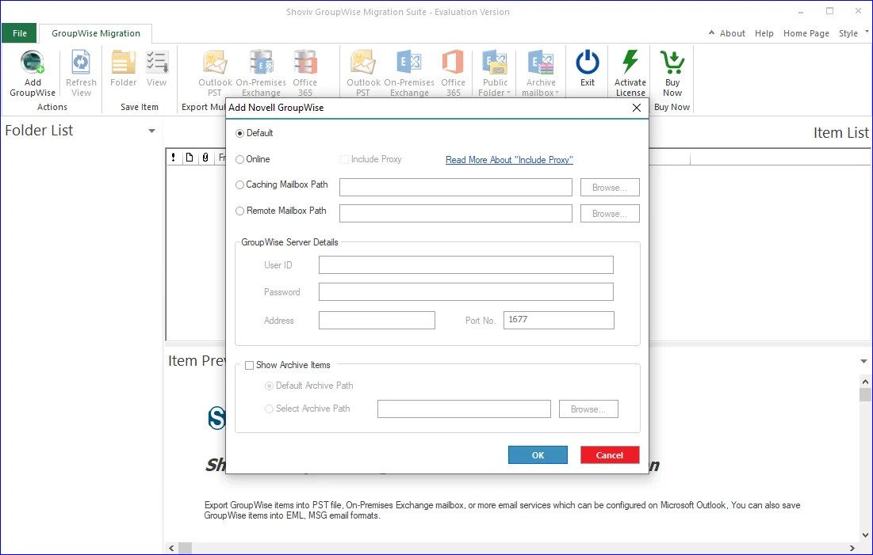Screen dimensions: 873x555
Task: Click the Port No. field showing 1677
Action: coord(559,321)
